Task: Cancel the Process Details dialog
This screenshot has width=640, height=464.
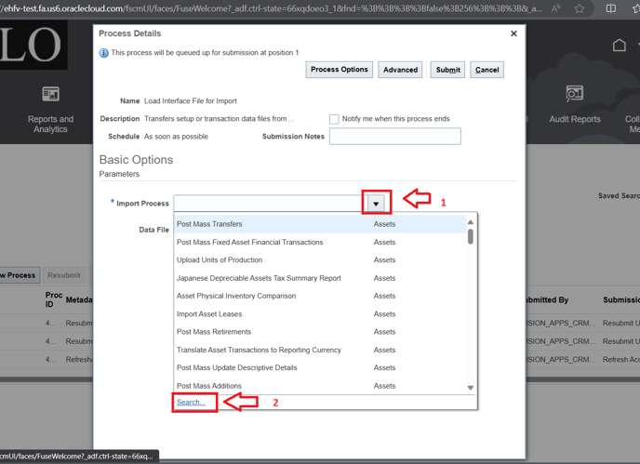Action: pos(487,70)
